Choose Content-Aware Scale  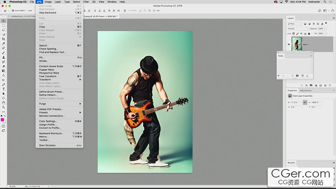(60, 66)
